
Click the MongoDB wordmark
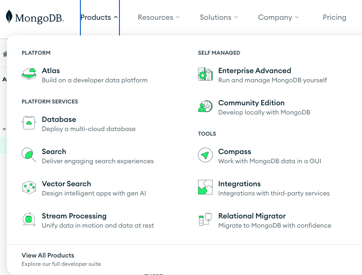pos(39,18)
